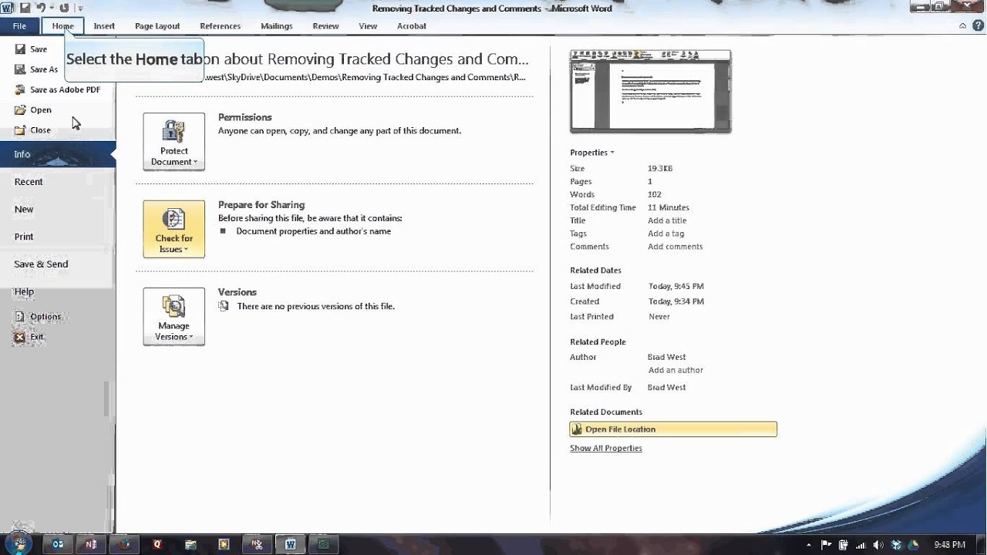The width and height of the screenshot is (987, 555).
Task: Click the Undo icon in title bar
Action: pos(39,8)
